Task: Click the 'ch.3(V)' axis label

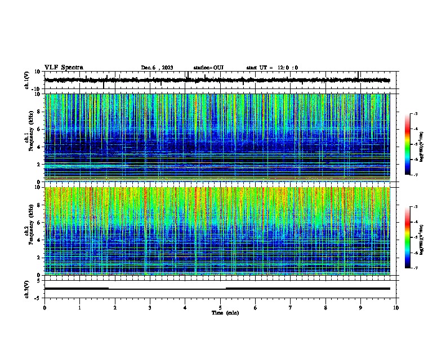Action: pos(27,289)
